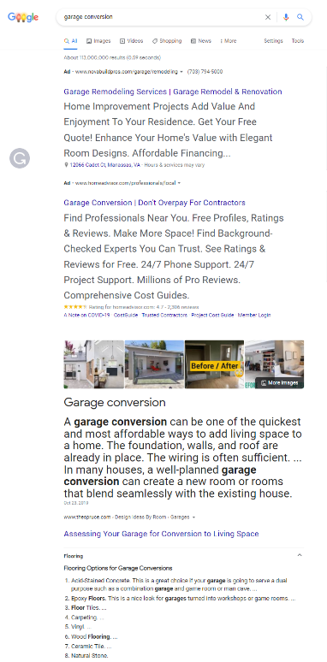Open the Images search tab

[98, 41]
